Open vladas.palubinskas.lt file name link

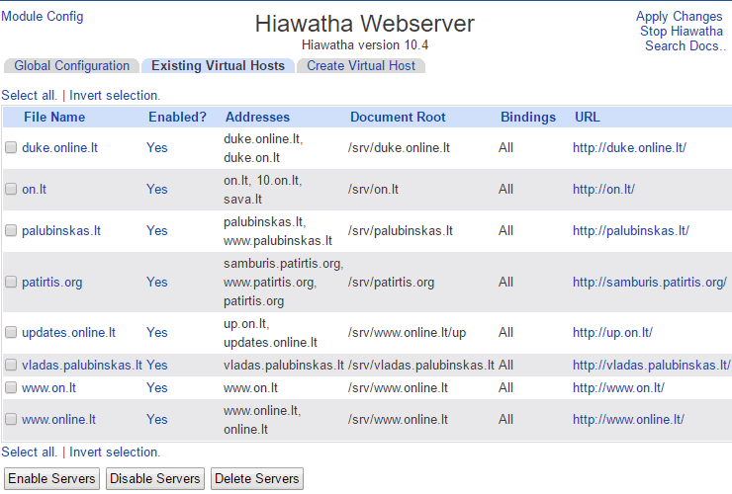tap(82, 365)
